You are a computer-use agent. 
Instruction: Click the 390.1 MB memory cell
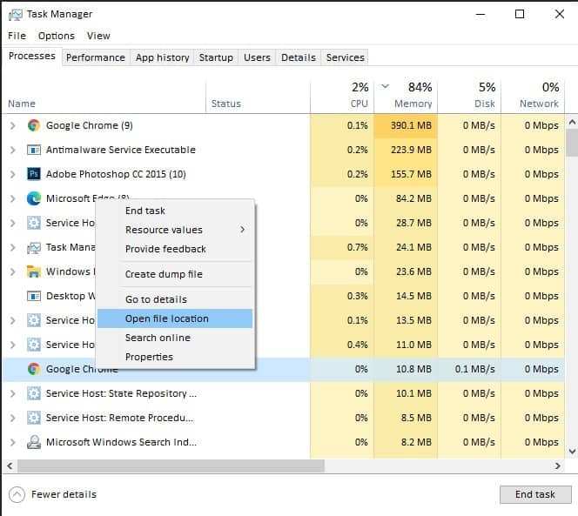point(406,125)
